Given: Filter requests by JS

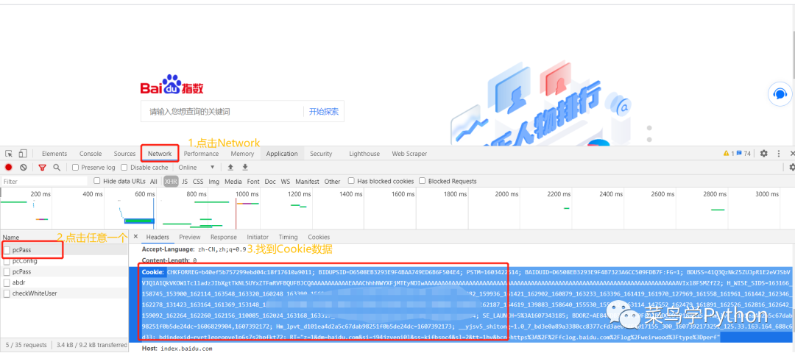Looking at the screenshot, I should pyautogui.click(x=185, y=182).
